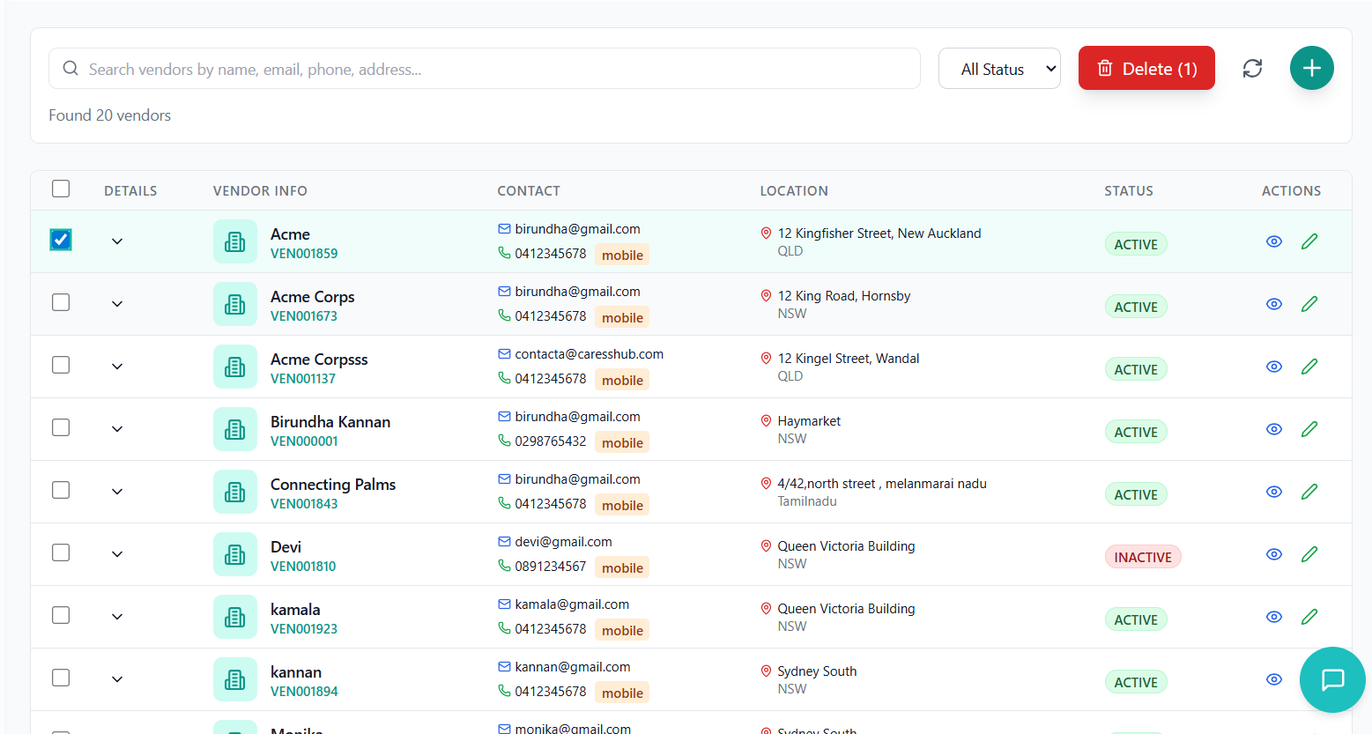The image size is (1372, 734).
Task: Click the building icon beside kamala
Action: point(235,617)
